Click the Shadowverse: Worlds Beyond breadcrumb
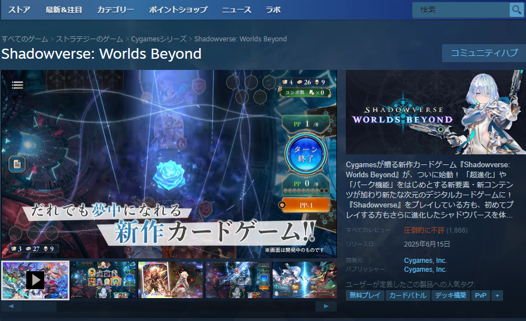The width and height of the screenshot is (526, 321). click(241, 39)
